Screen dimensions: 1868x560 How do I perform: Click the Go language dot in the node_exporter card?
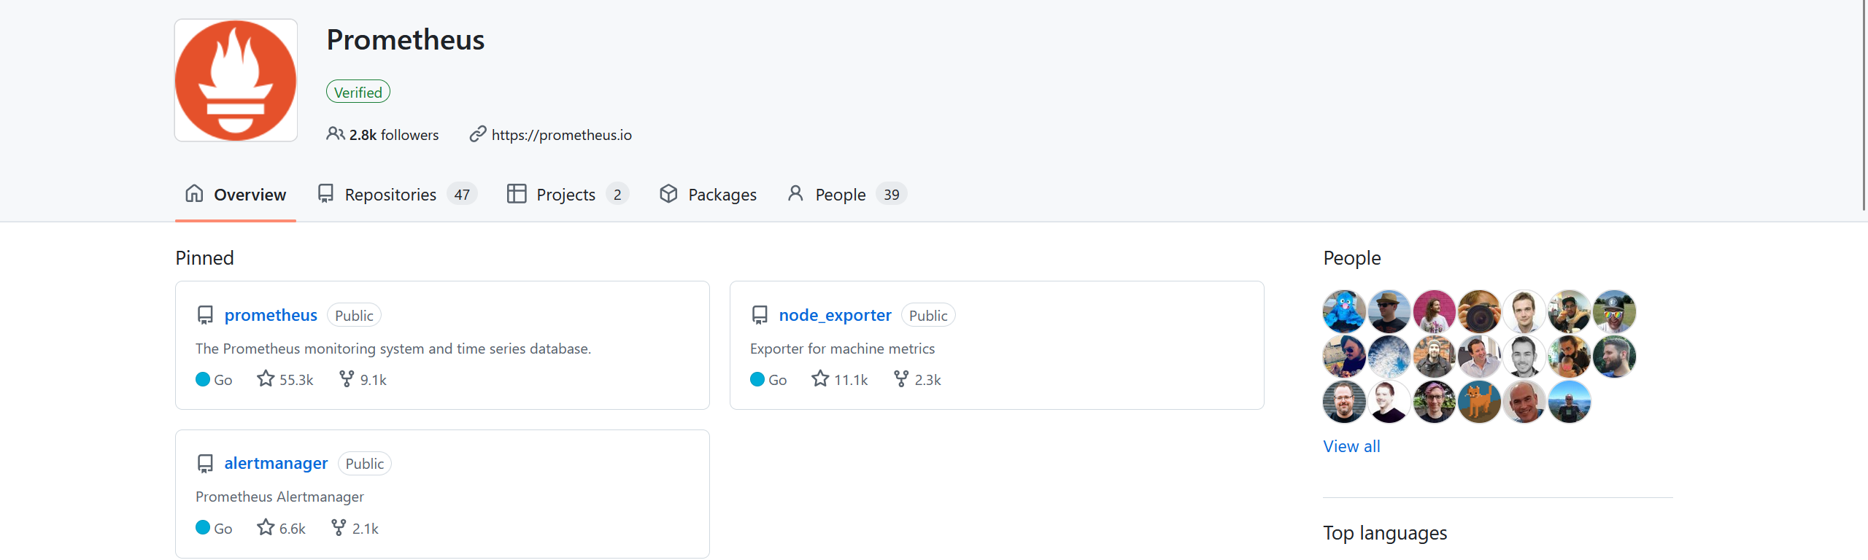click(x=757, y=379)
